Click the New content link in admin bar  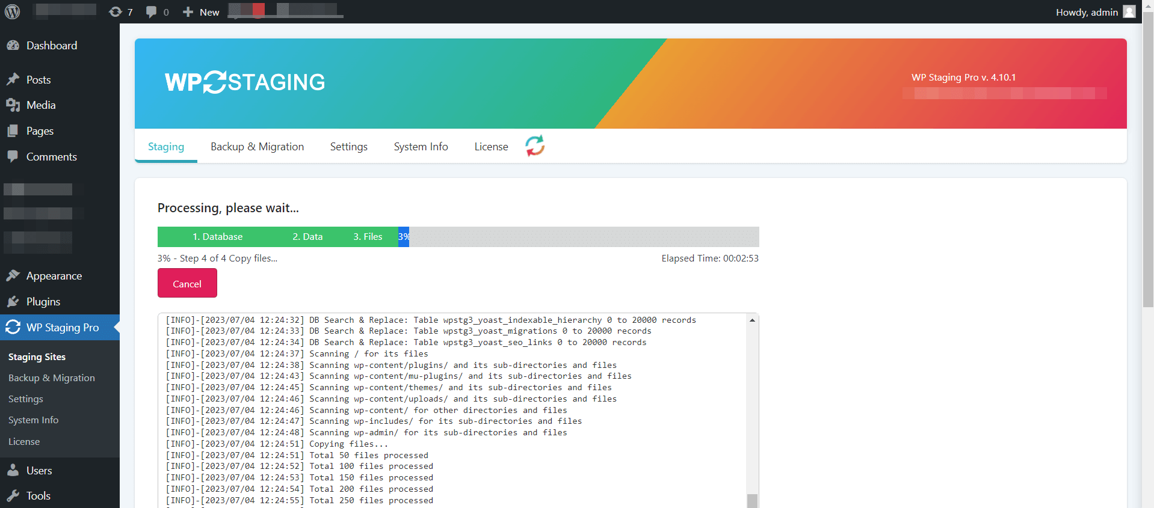(x=202, y=12)
